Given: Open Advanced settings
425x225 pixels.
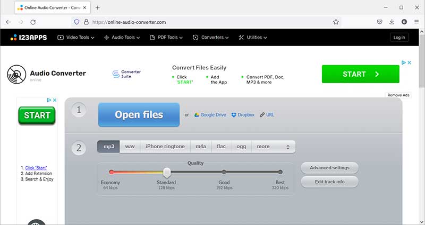Looking at the screenshot, I should click(x=329, y=168).
